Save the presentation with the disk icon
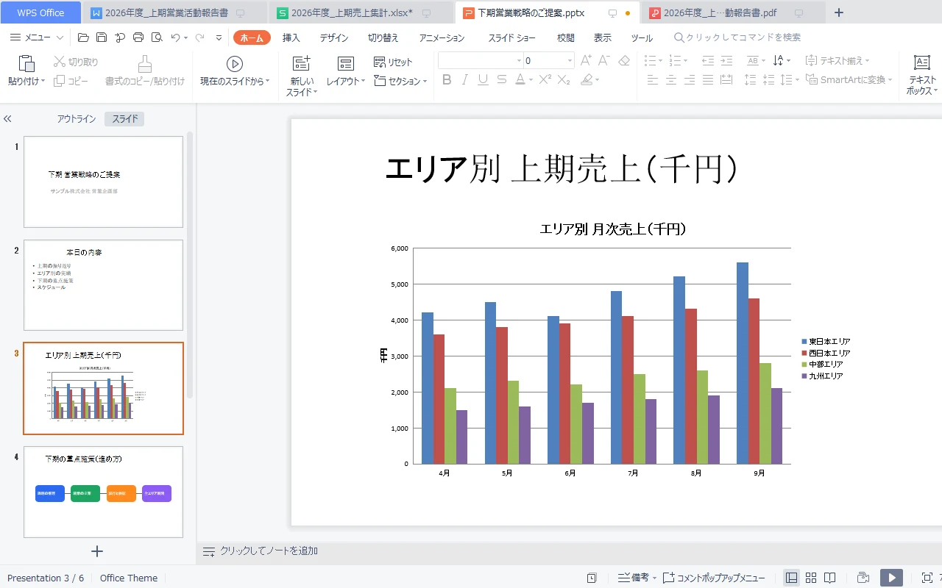This screenshot has width=942, height=588. 102,37
